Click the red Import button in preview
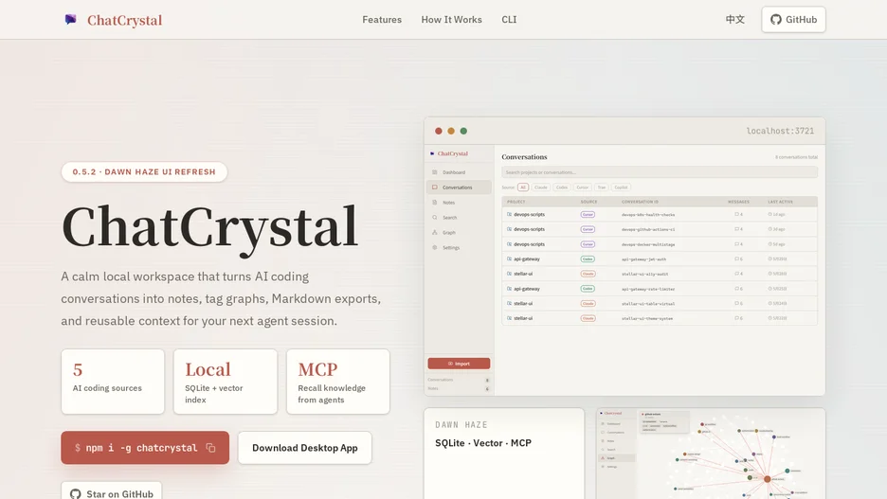 (459, 364)
